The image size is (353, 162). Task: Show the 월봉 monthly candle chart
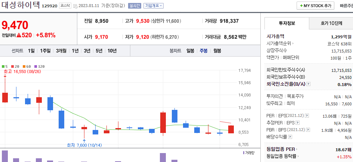tap(217, 51)
